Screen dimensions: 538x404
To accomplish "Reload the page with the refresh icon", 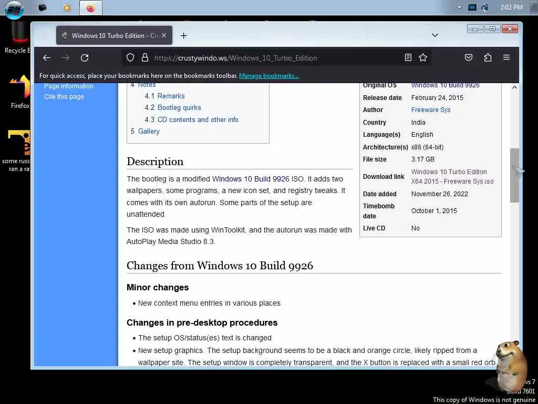I will (85, 58).
